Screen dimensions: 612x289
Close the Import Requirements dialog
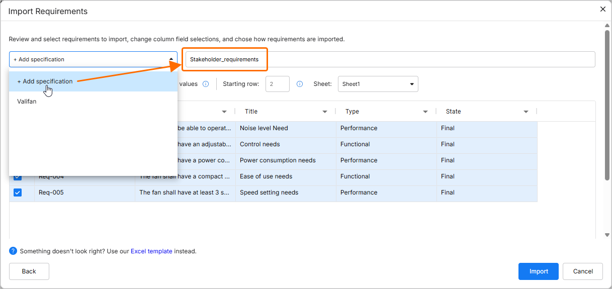coord(603,9)
